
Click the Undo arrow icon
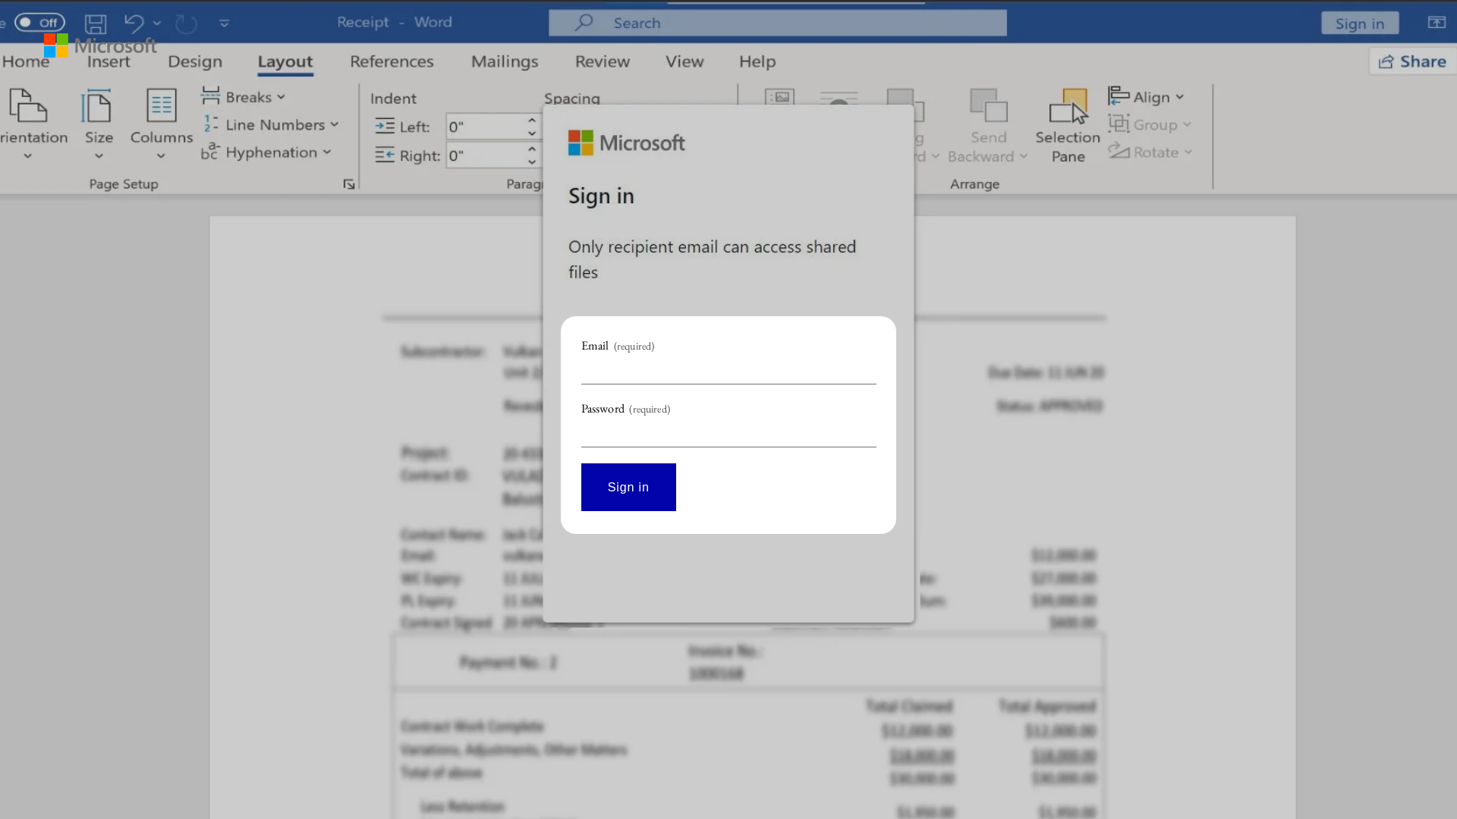pyautogui.click(x=134, y=23)
